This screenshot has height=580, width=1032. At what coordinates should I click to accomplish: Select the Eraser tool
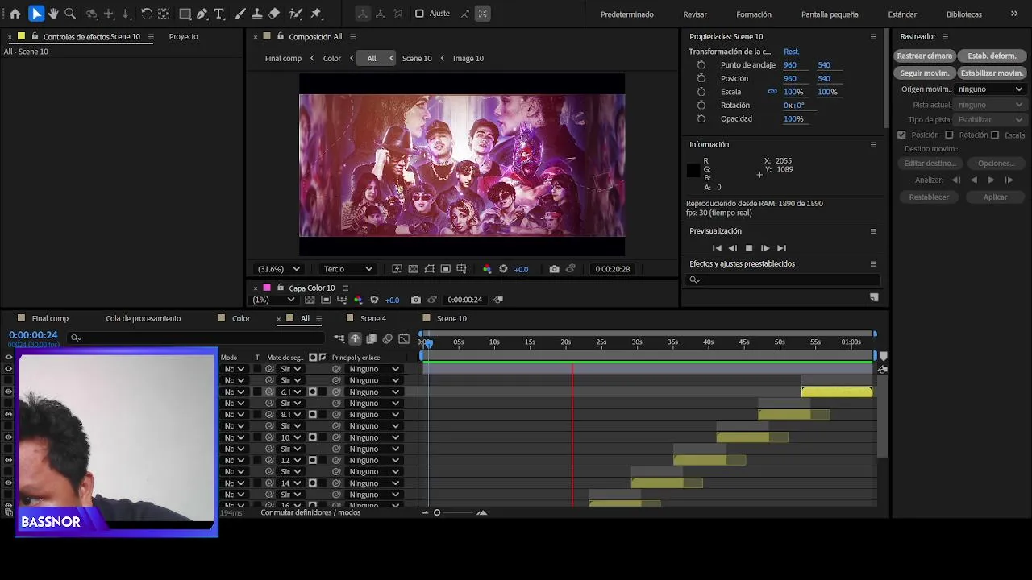[274, 14]
